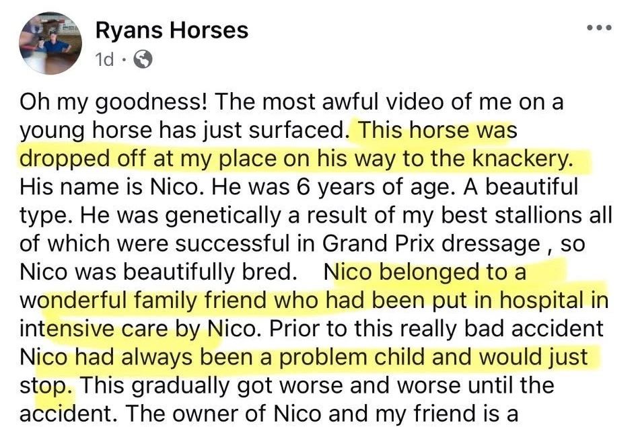Viewport: 634px width, 427px height.
Task: Click the globe public privacy icon
Action: (143, 61)
